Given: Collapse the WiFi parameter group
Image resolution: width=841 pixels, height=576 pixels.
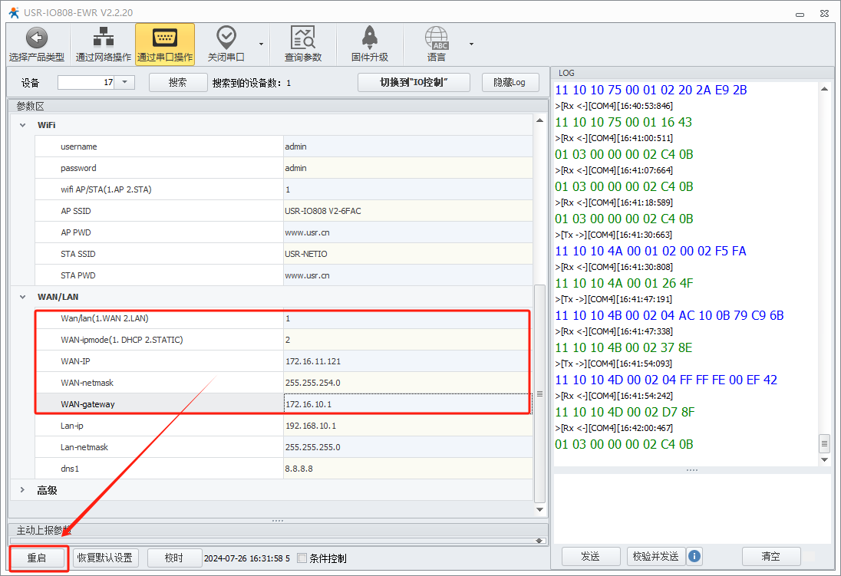Looking at the screenshot, I should click(x=23, y=125).
